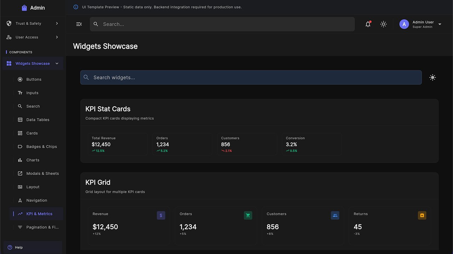Click the Modals & Sheets open-in-new icon
The image size is (453, 254).
[20, 173]
